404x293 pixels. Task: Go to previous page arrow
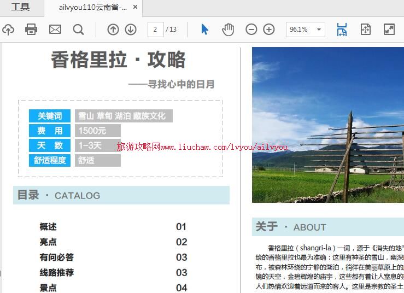click(x=113, y=30)
